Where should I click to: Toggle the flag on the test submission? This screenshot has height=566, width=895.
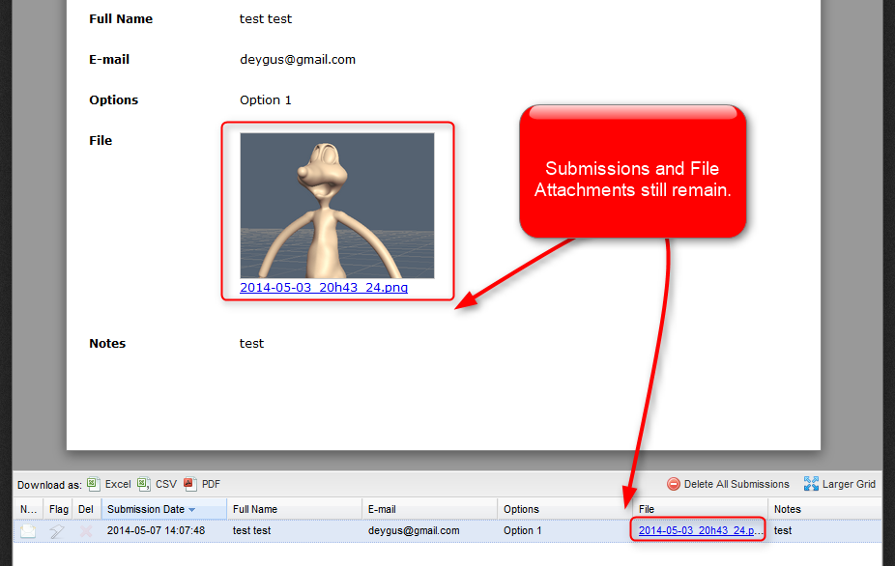pos(58,530)
